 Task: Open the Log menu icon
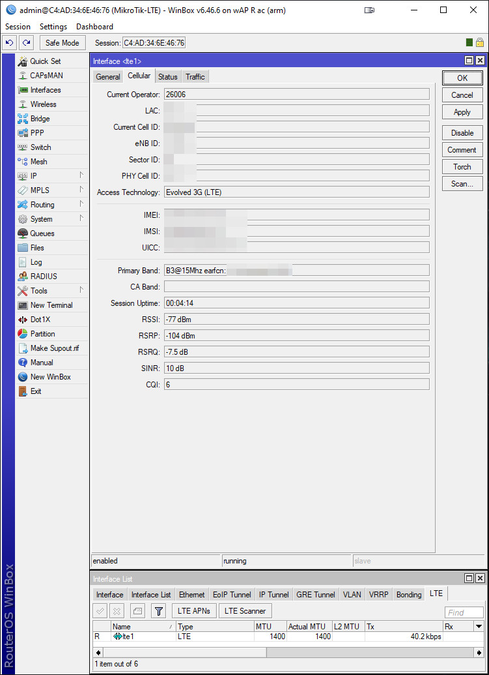point(22,262)
